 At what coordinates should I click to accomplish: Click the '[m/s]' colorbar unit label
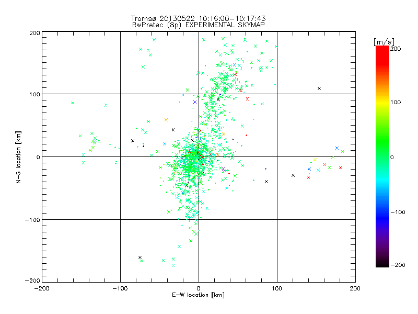[x=384, y=42]
